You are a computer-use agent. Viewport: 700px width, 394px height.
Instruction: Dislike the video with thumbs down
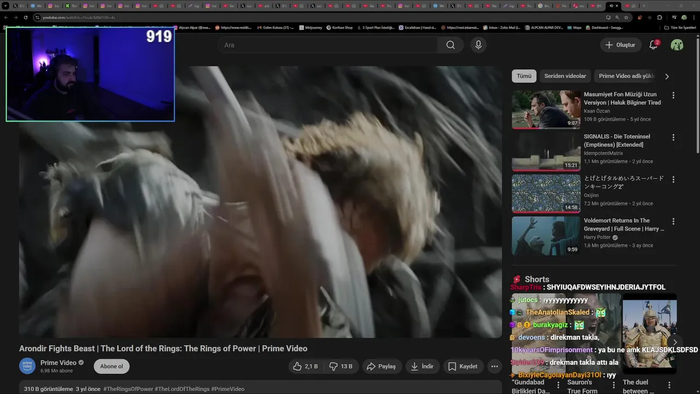341,367
